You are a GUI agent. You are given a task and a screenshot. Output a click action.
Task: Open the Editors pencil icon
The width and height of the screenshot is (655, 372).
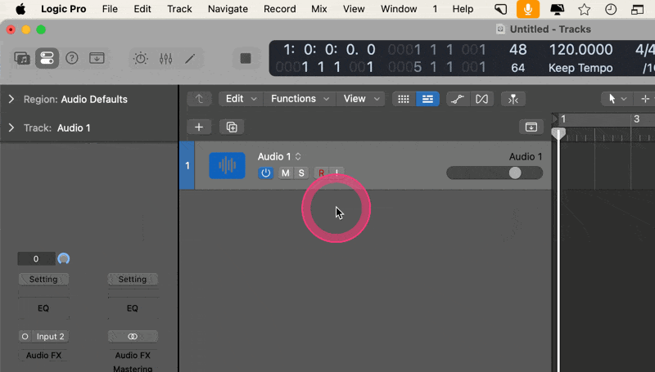190,58
